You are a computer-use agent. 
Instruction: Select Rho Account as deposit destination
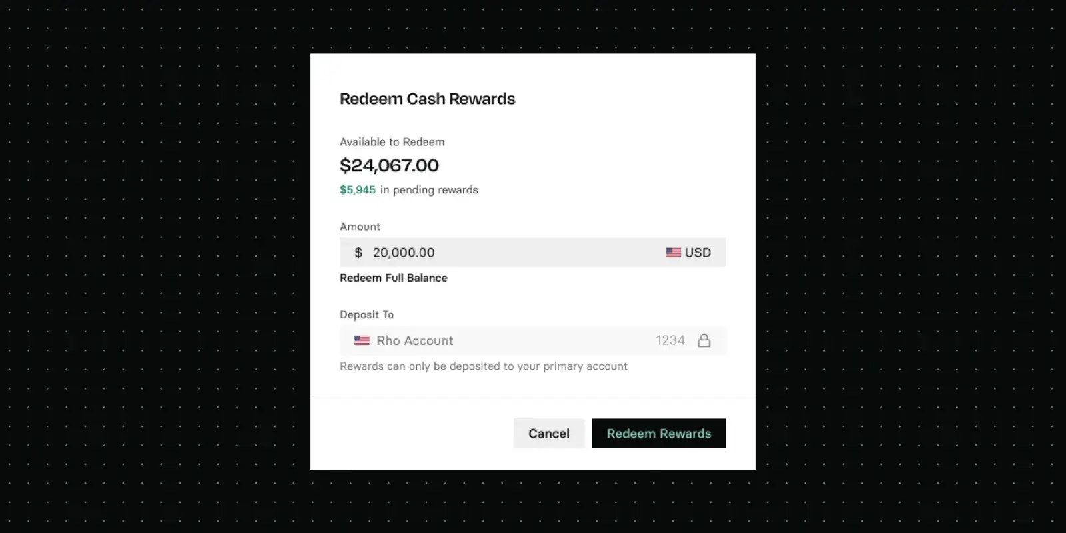point(415,340)
